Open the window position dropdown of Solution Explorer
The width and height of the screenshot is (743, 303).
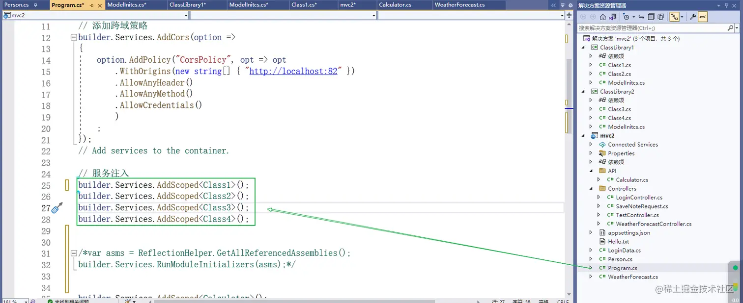point(719,5)
